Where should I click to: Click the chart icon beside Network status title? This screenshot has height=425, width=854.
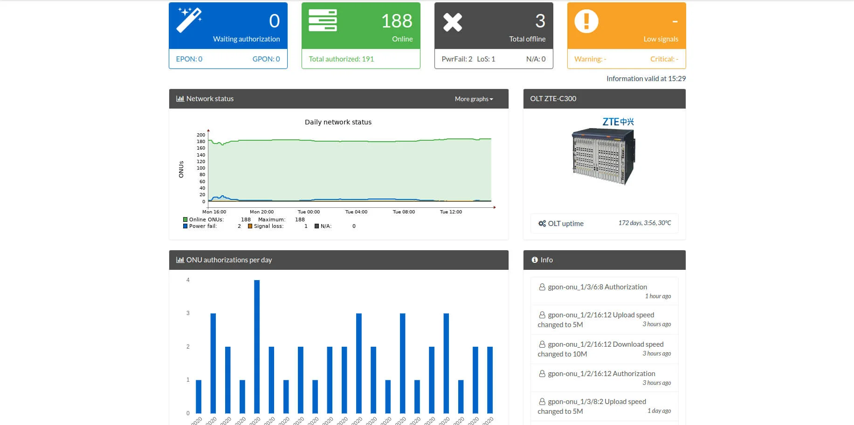[x=180, y=98]
